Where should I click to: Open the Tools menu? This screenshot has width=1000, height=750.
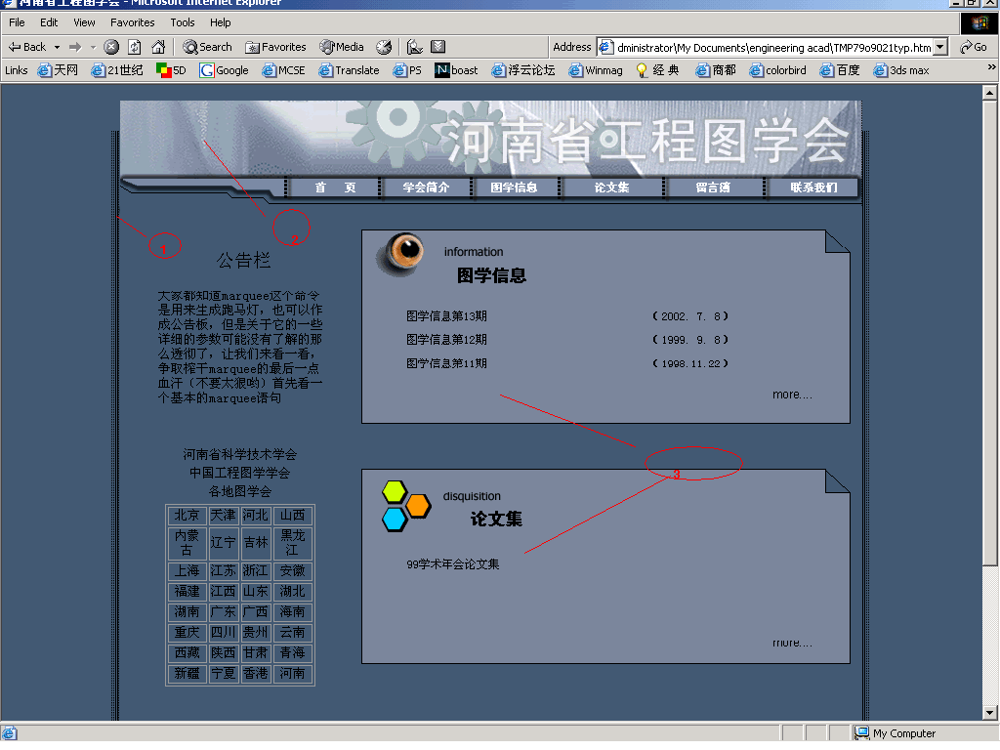tap(183, 22)
